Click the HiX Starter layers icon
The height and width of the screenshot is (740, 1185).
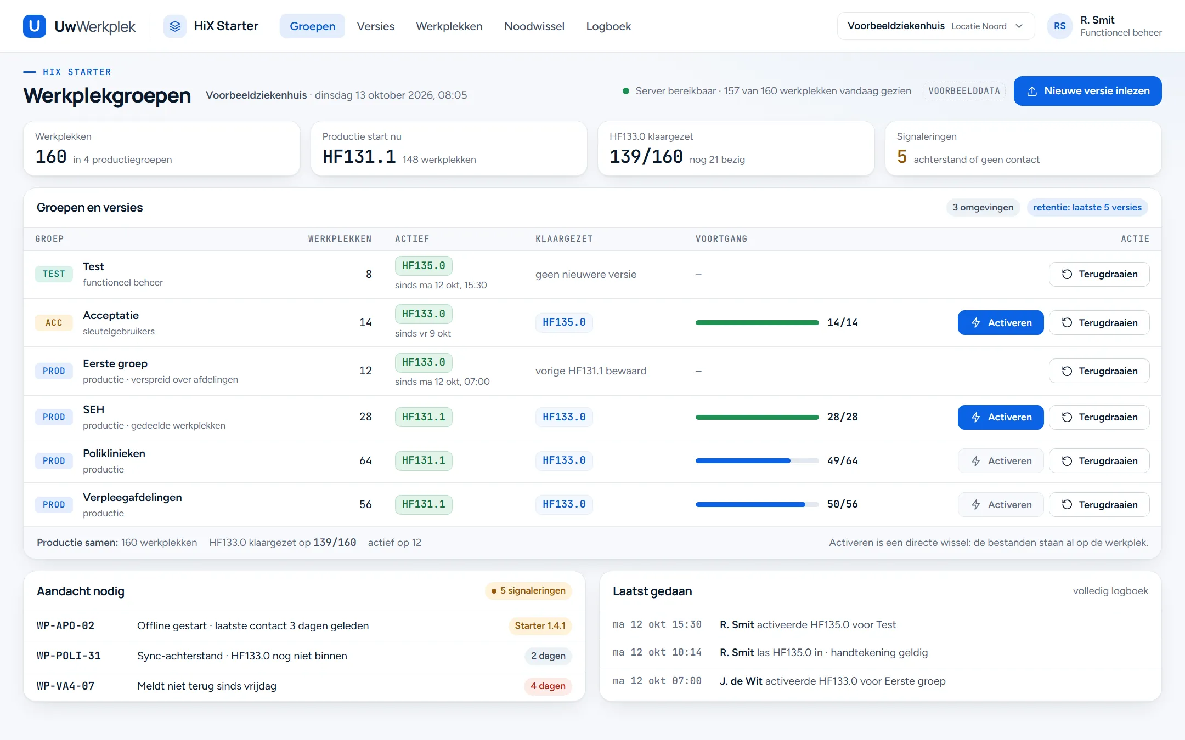(x=175, y=26)
